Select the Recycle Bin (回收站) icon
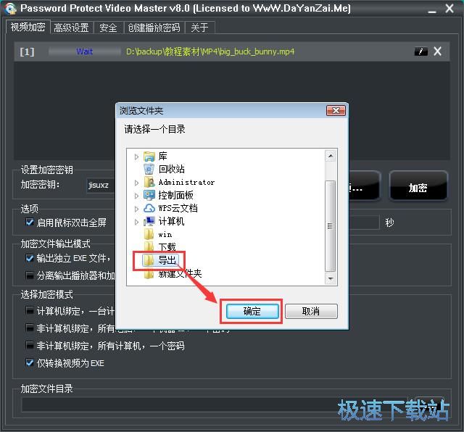464x432 pixels. [149, 170]
